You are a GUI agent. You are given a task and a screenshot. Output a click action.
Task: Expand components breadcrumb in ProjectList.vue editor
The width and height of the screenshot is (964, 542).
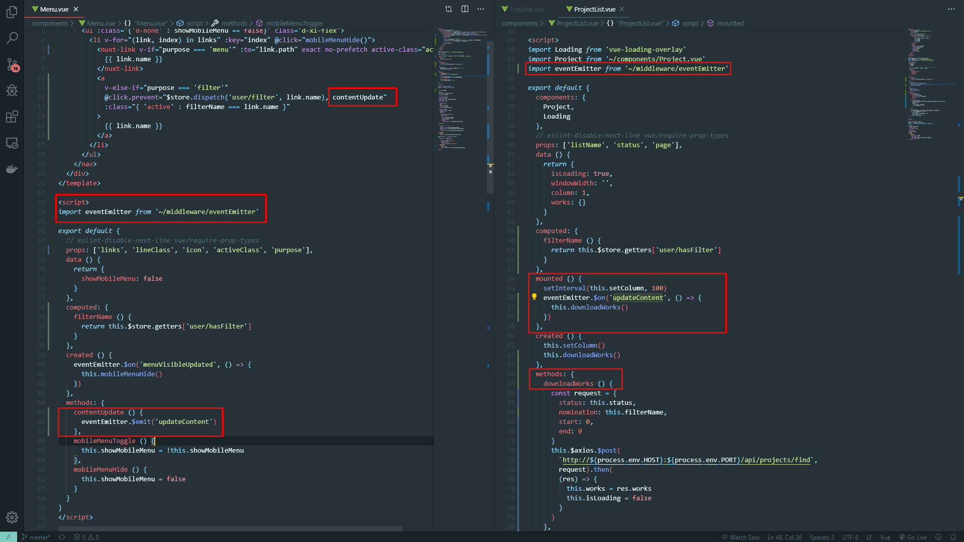(519, 23)
